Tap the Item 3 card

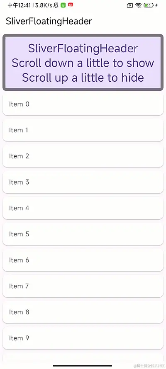coord(83,182)
